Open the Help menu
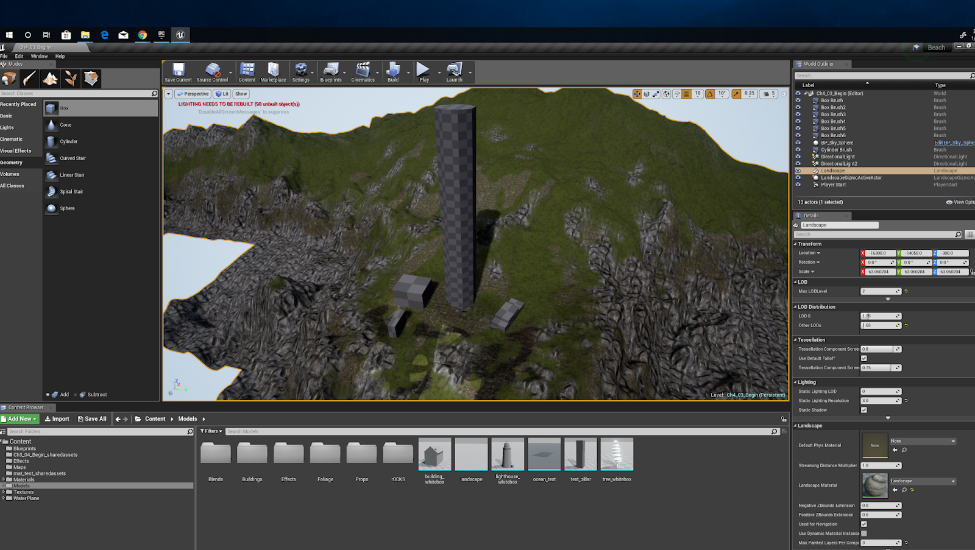Viewport: 975px width, 550px height. coord(60,56)
